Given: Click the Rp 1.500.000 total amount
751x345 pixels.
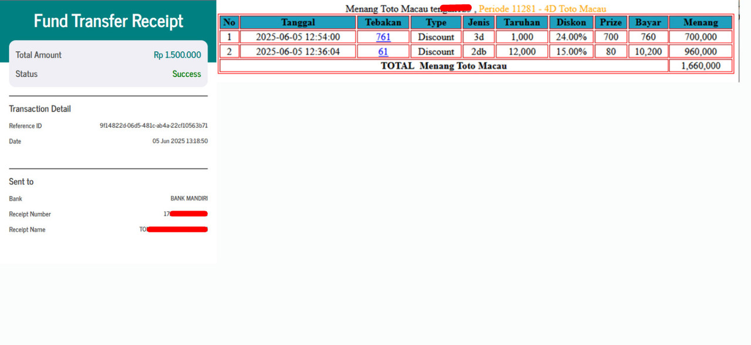Looking at the screenshot, I should click(x=177, y=55).
